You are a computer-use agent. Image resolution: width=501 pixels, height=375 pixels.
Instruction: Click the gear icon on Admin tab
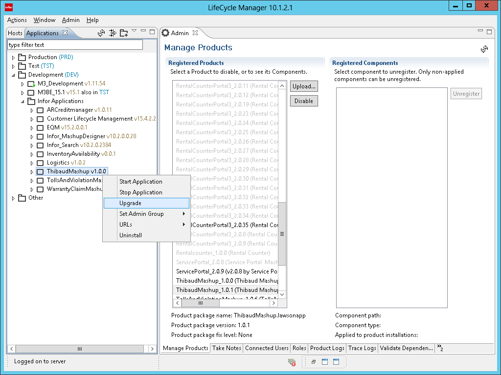(x=165, y=33)
